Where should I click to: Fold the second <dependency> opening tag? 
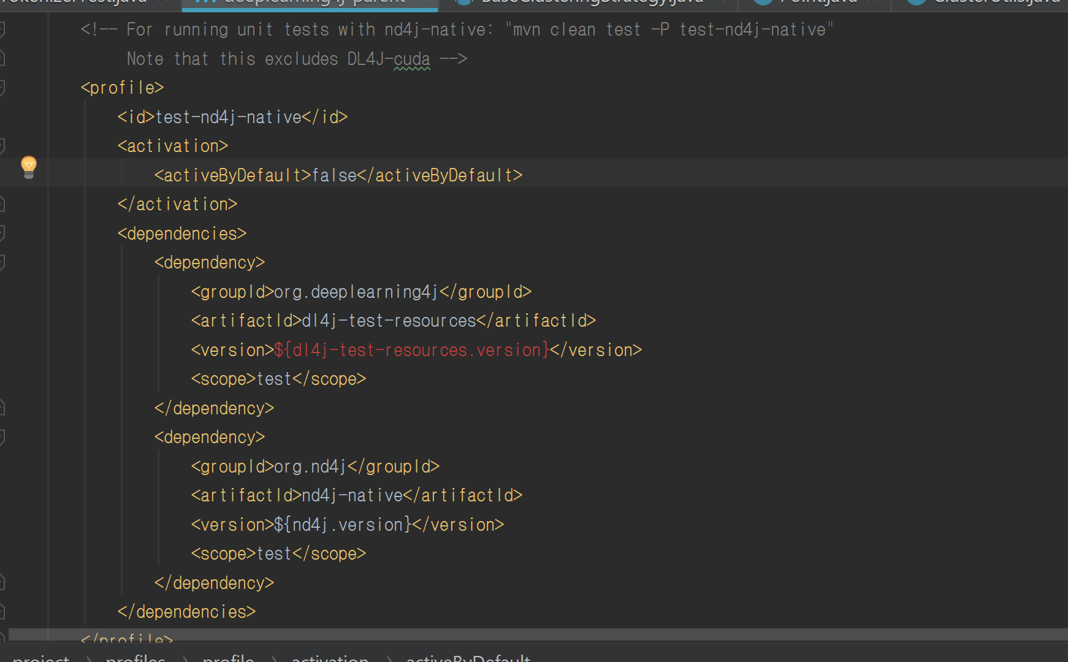pyautogui.click(x=2, y=437)
